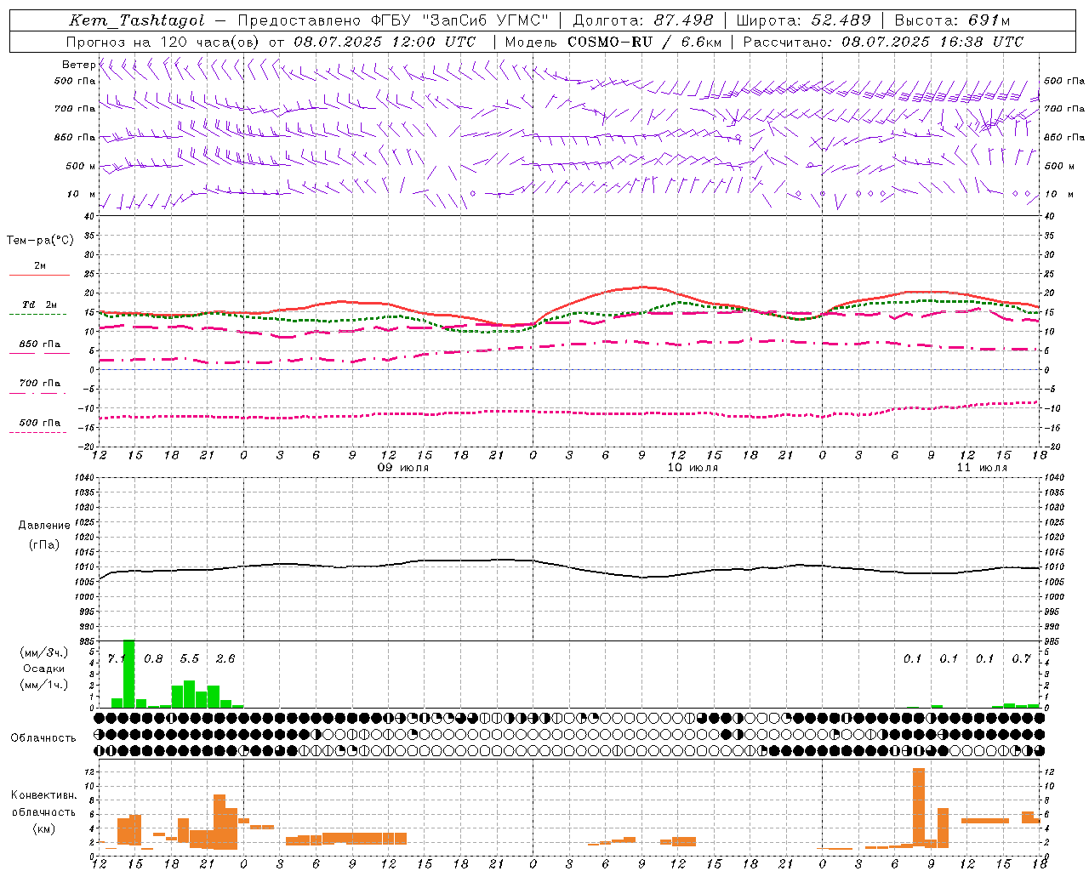The height and width of the screenshot is (871, 1089).
Task: Click the 'Ветер' wind panel label
Action: (78, 65)
